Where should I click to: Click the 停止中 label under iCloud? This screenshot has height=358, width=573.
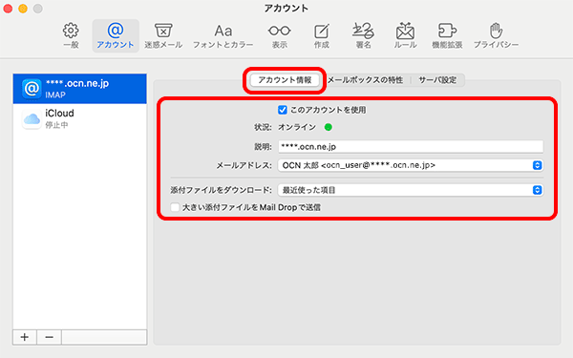56,125
